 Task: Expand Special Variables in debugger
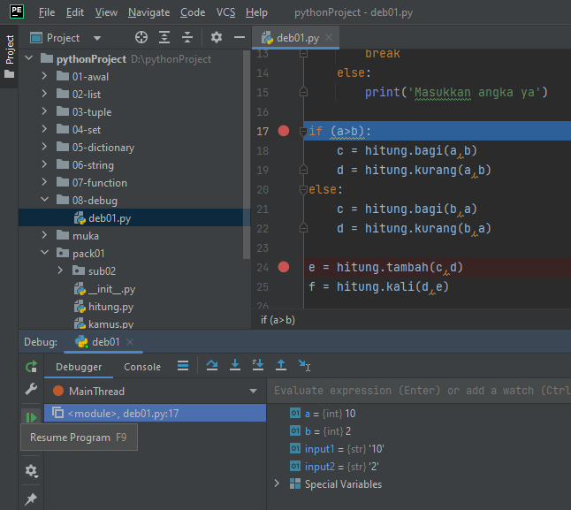(x=277, y=483)
